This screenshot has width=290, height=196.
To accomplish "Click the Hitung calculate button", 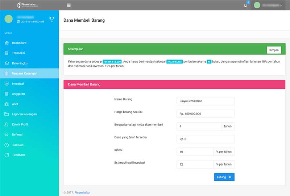I will click(x=224, y=177).
